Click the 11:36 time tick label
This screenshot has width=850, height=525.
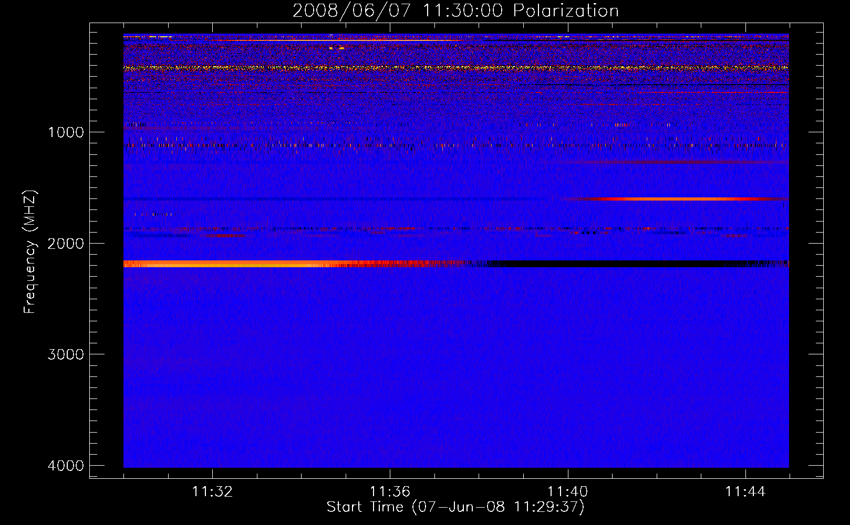point(390,492)
